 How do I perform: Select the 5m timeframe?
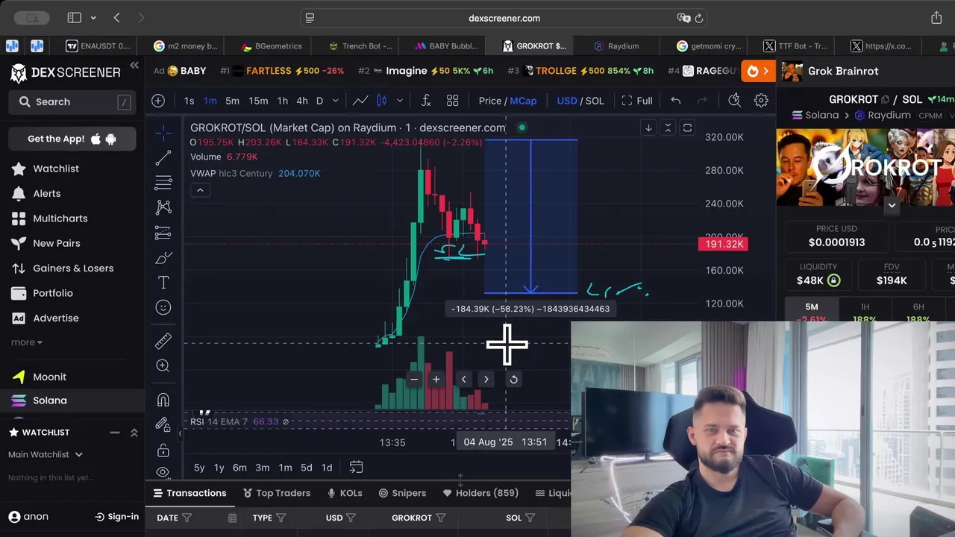[x=233, y=101]
